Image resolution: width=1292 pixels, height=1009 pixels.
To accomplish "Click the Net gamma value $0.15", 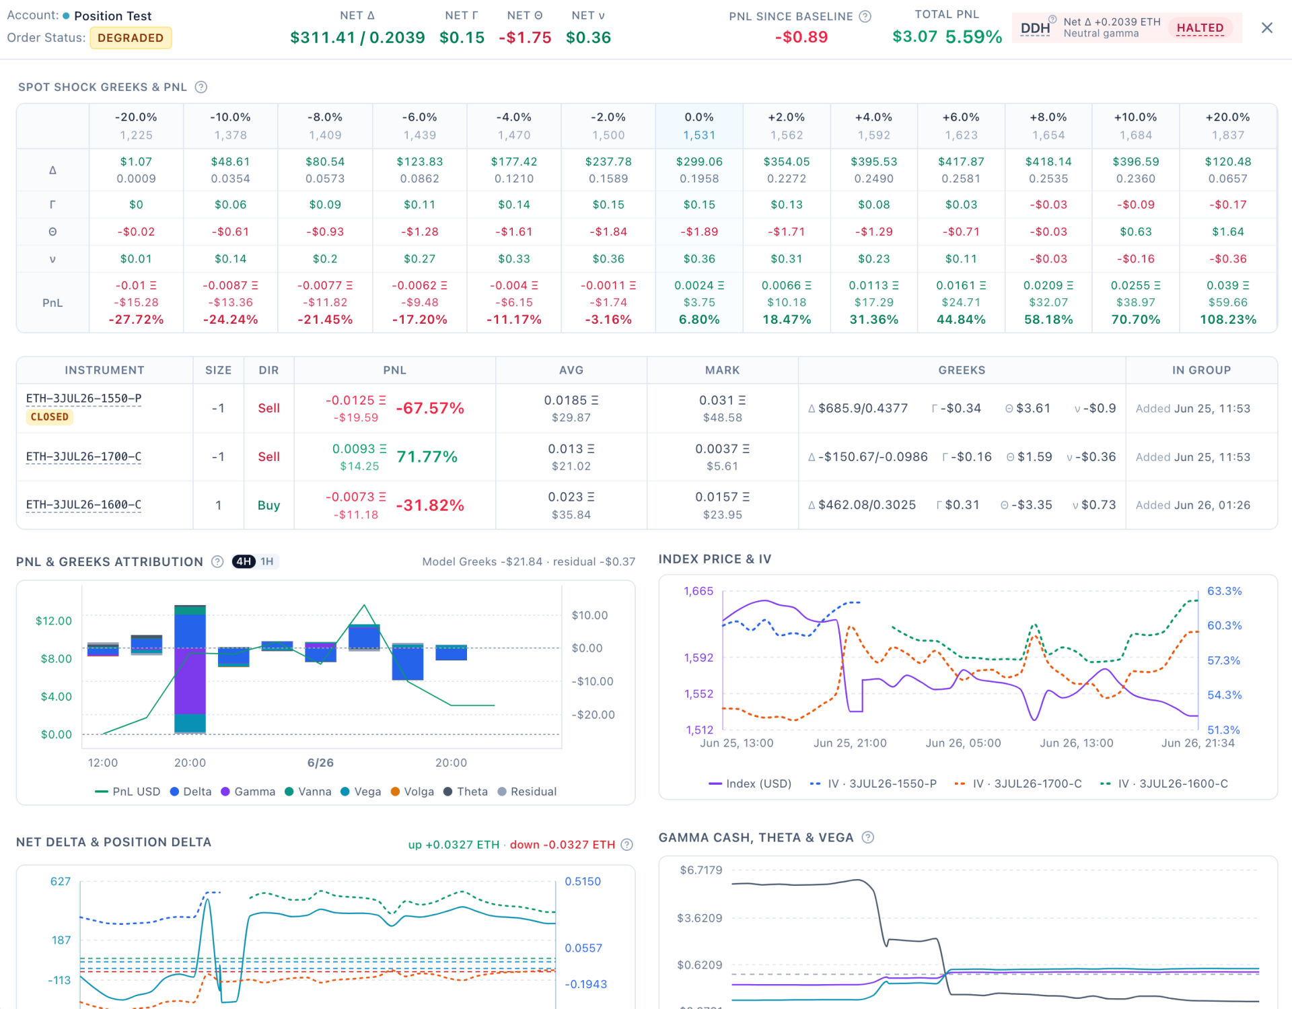I will tap(462, 38).
